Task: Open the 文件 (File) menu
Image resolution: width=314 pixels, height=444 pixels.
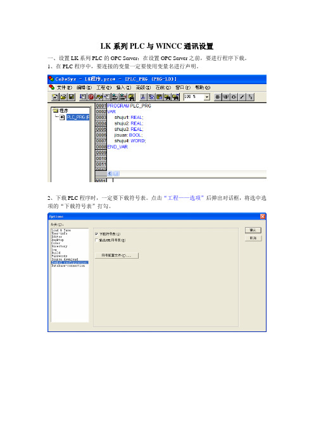Action: pos(65,88)
